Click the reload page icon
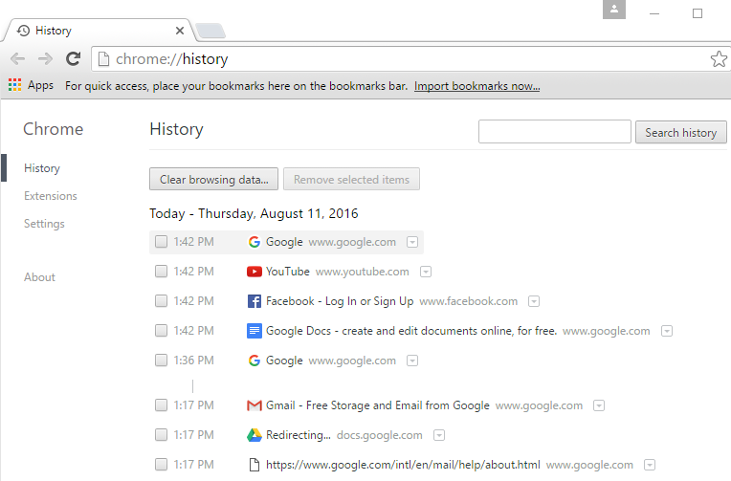The image size is (731, 481). [x=73, y=59]
